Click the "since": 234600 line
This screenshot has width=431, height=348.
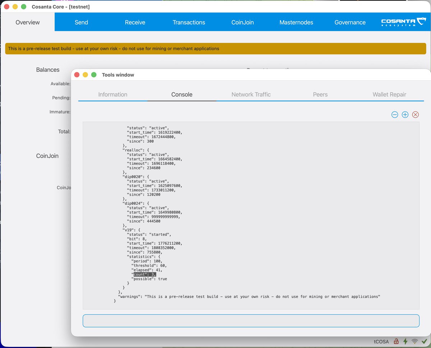(144, 168)
